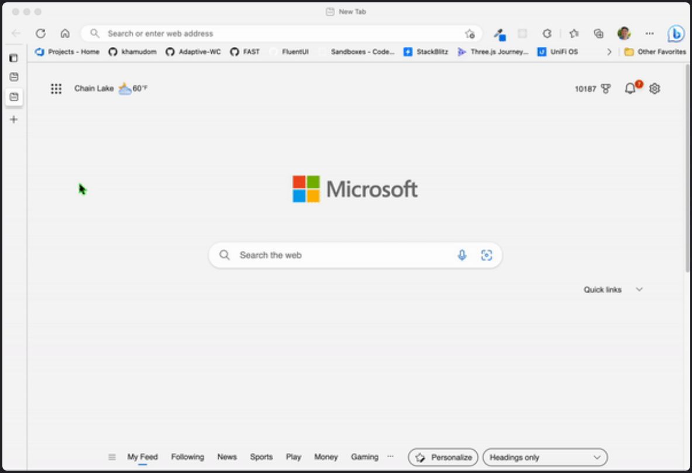Open the app launcher grid icon
This screenshot has height=473, width=692.
pyautogui.click(x=56, y=89)
